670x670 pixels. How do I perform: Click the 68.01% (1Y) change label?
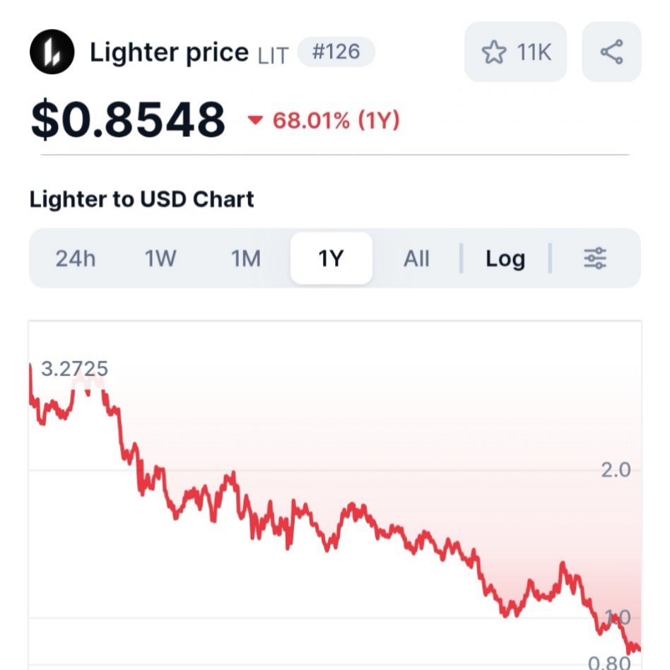click(x=336, y=121)
